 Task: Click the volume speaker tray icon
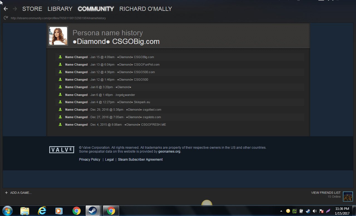tap(315, 211)
